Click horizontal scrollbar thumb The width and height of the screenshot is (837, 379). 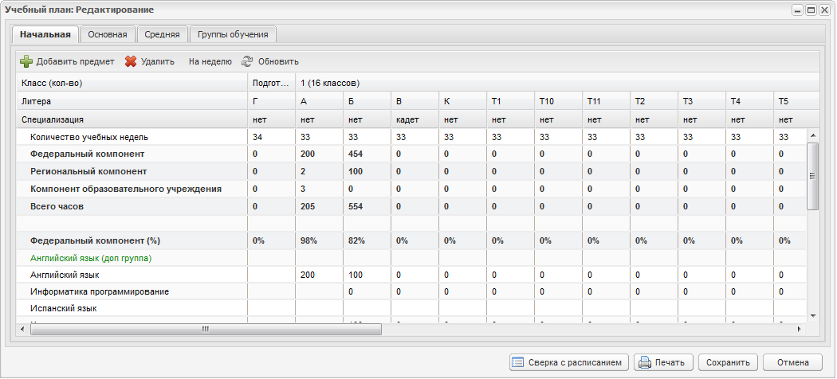click(206, 330)
